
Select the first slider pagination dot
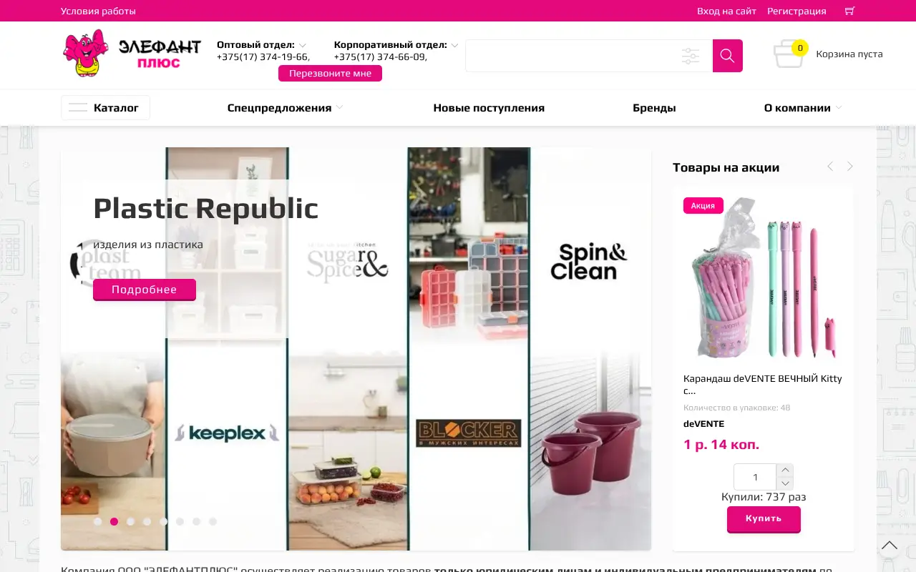click(97, 521)
